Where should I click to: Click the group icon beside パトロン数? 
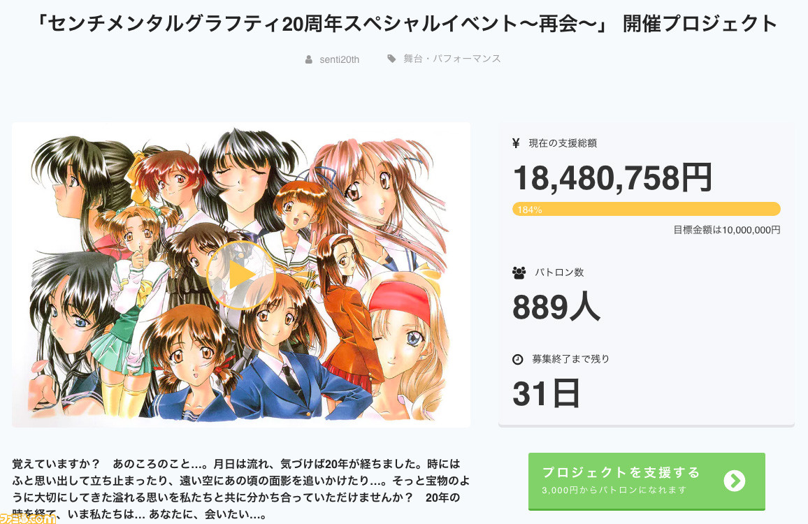(519, 272)
